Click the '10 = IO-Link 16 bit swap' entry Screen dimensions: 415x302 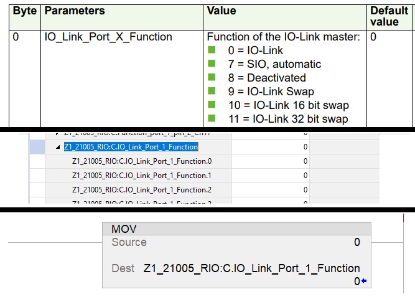coord(289,105)
